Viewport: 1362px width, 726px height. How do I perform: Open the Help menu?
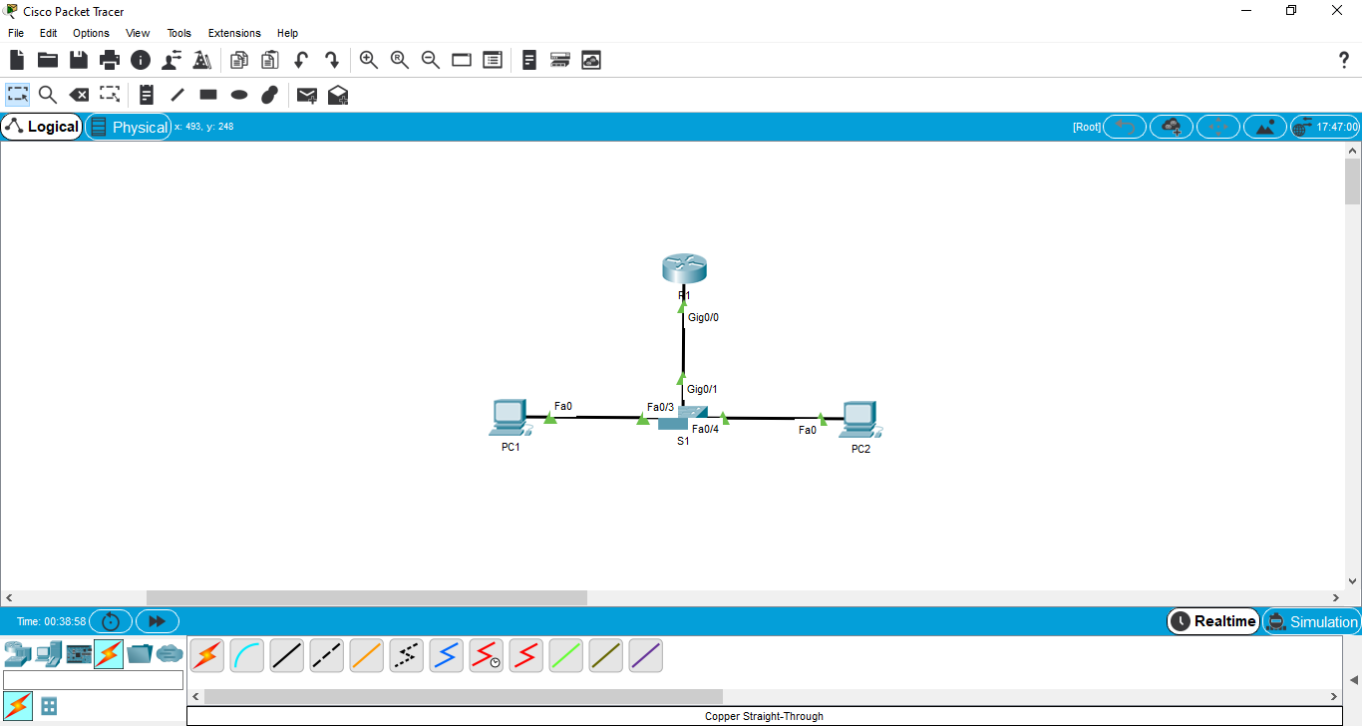pyautogui.click(x=287, y=33)
